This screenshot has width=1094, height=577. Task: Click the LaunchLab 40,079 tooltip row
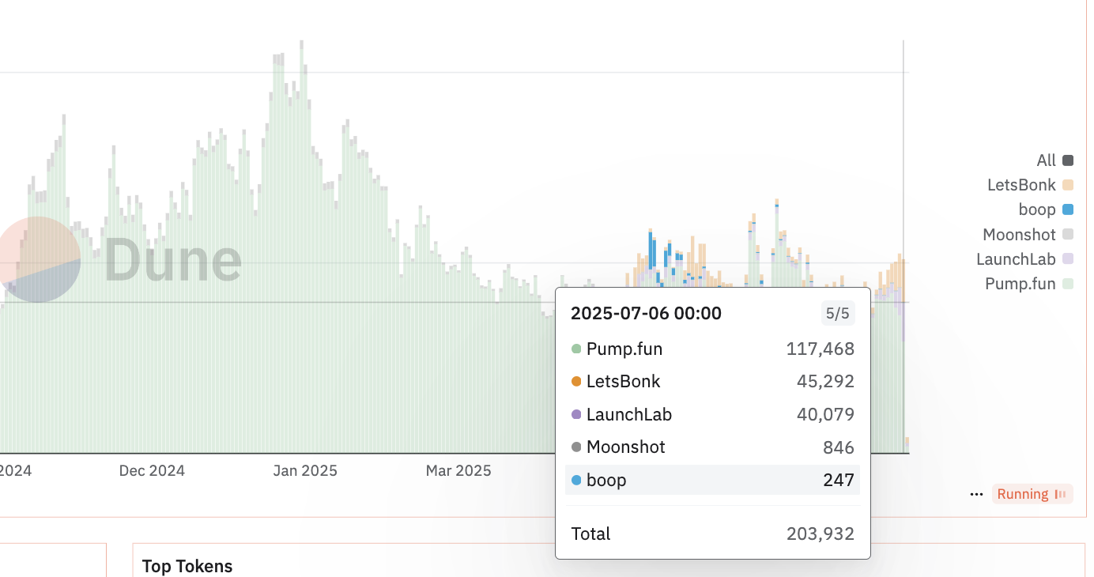[712, 414]
